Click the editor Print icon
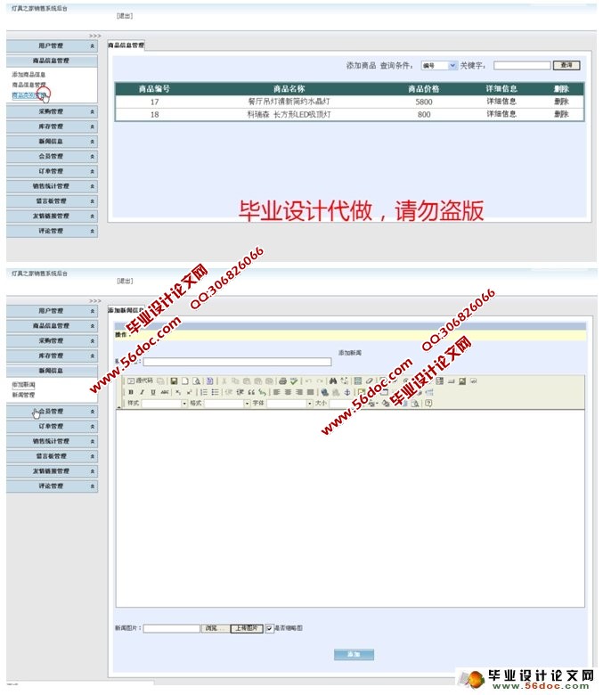The image size is (603, 695). pyautogui.click(x=282, y=380)
